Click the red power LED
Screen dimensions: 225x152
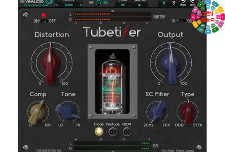click(44, 15)
